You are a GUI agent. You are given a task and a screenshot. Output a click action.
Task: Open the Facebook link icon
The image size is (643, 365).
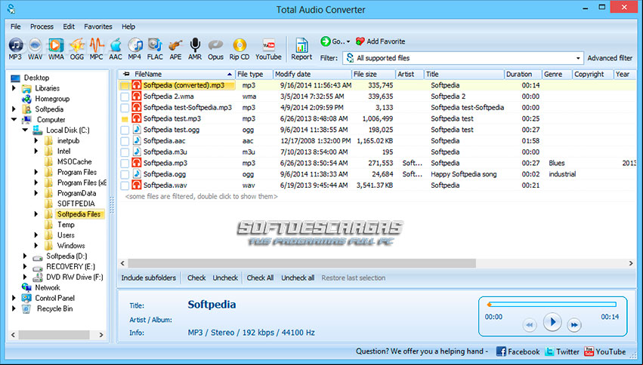click(501, 351)
